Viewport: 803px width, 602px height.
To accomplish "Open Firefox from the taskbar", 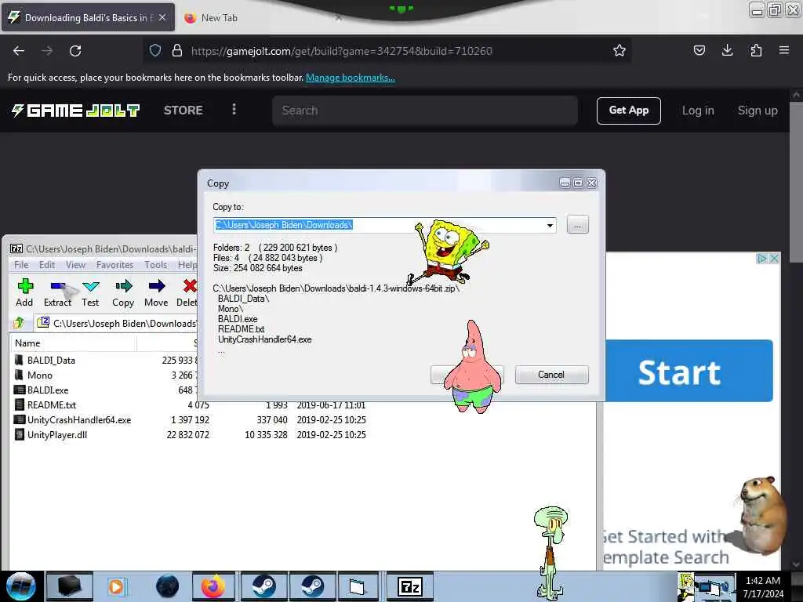I will [x=213, y=586].
